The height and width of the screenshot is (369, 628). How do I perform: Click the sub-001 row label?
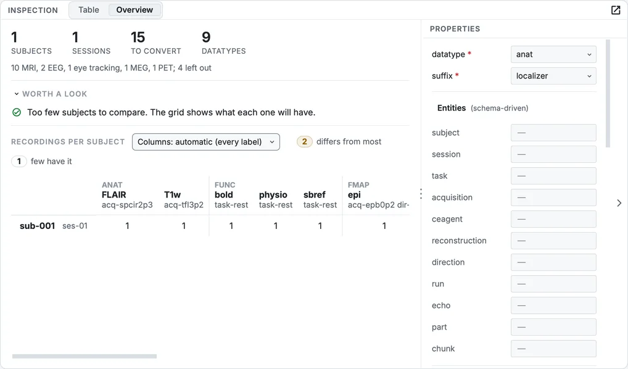37,226
